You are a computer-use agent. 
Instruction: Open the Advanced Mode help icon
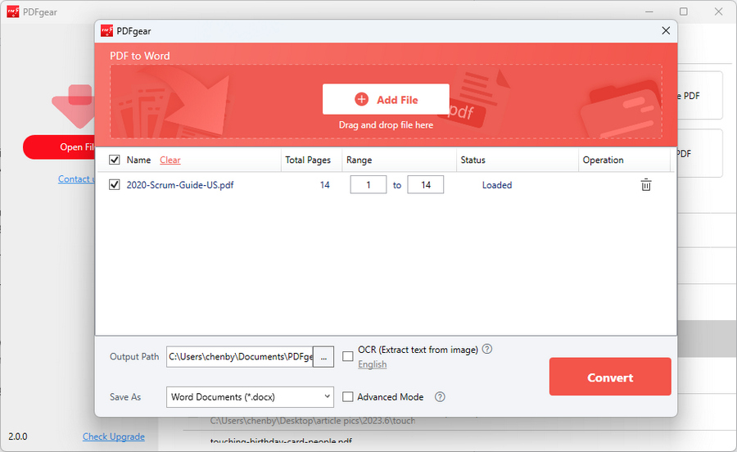pyautogui.click(x=440, y=397)
